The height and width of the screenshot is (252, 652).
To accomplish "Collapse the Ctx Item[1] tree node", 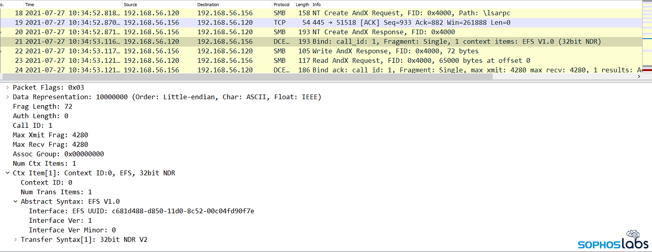I will [x=7, y=173].
